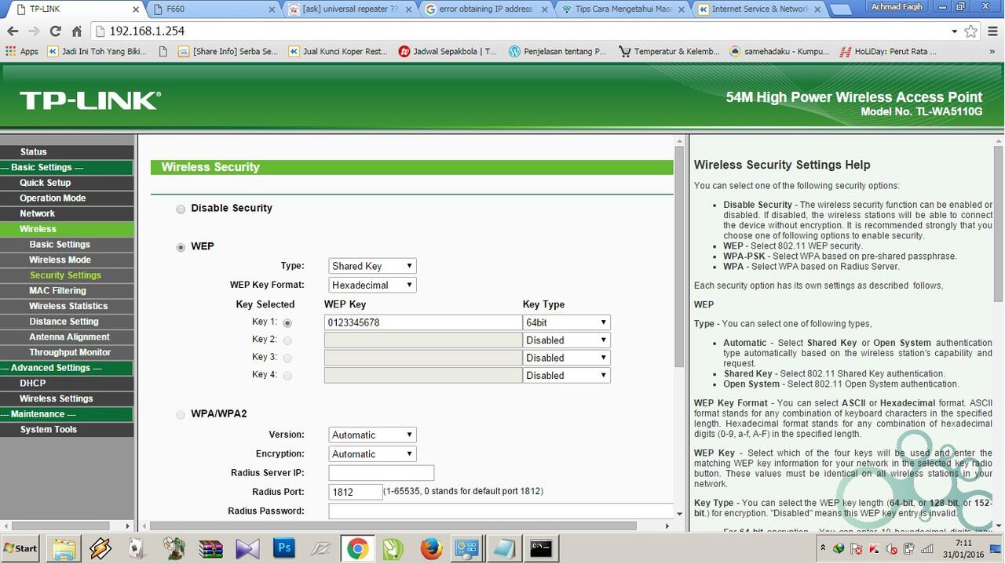
Task: Go to Operation Mode settings
Action: (53, 198)
